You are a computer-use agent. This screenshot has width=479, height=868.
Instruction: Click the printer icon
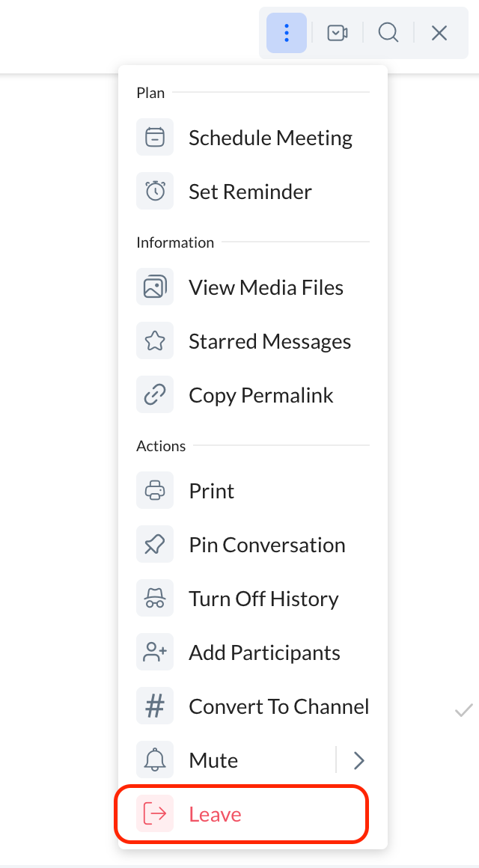[155, 491]
